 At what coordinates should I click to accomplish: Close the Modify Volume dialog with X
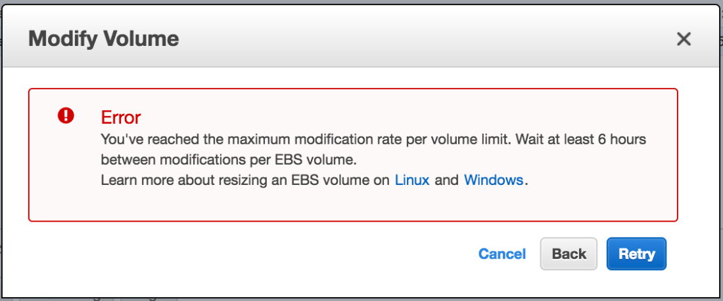click(684, 39)
